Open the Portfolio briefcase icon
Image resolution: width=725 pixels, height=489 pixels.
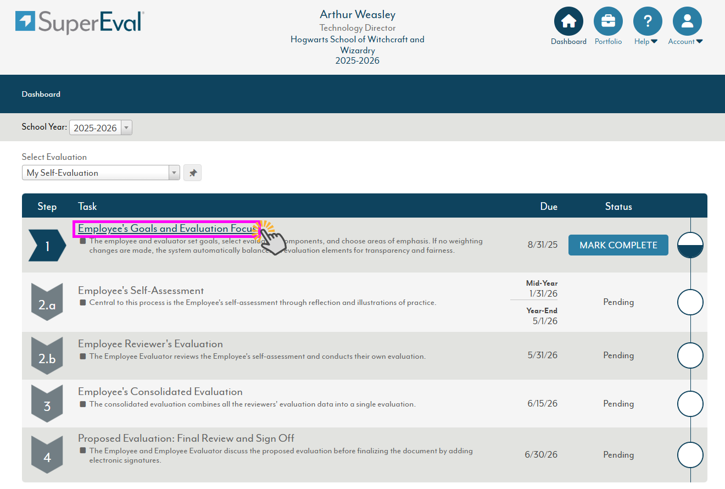click(608, 22)
